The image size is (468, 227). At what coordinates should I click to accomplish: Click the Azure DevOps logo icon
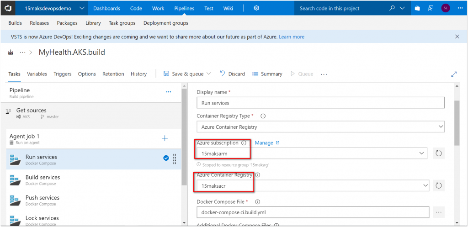8,8
